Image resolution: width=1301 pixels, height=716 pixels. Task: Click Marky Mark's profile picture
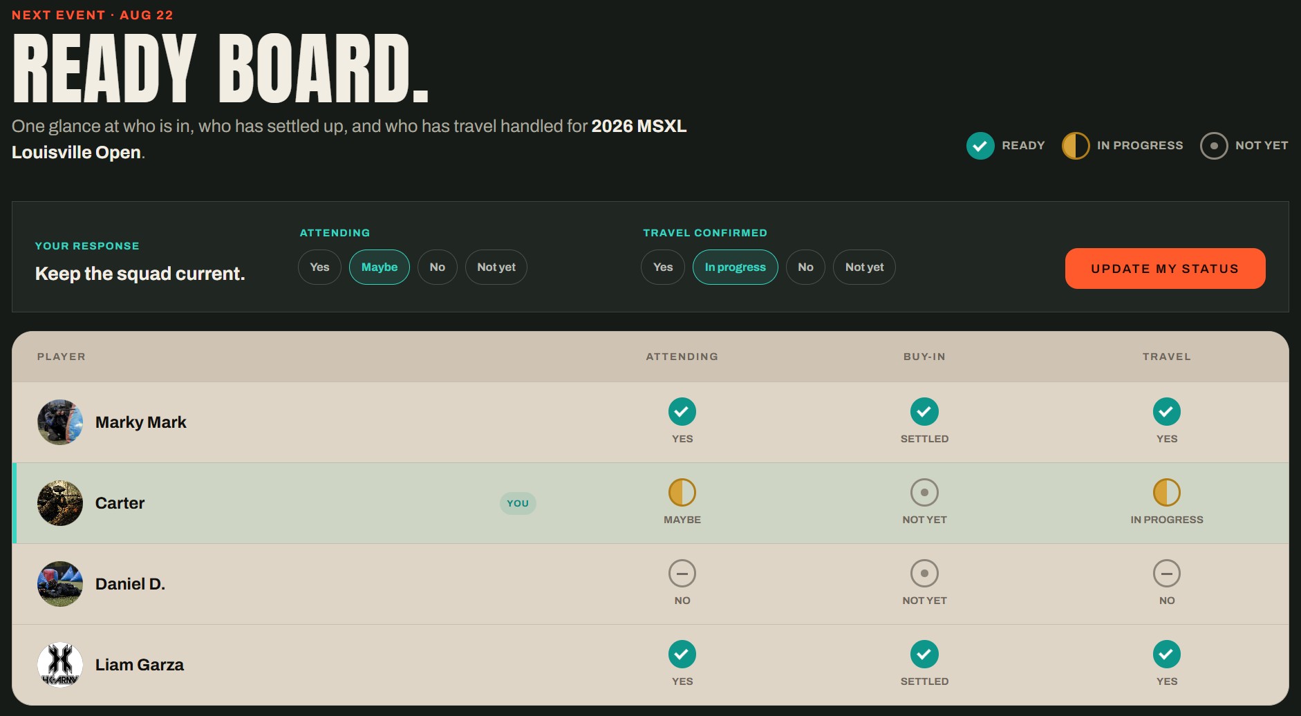[60, 422]
